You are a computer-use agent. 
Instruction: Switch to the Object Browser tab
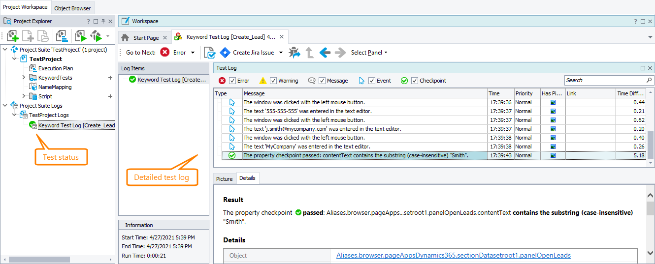pyautogui.click(x=72, y=8)
